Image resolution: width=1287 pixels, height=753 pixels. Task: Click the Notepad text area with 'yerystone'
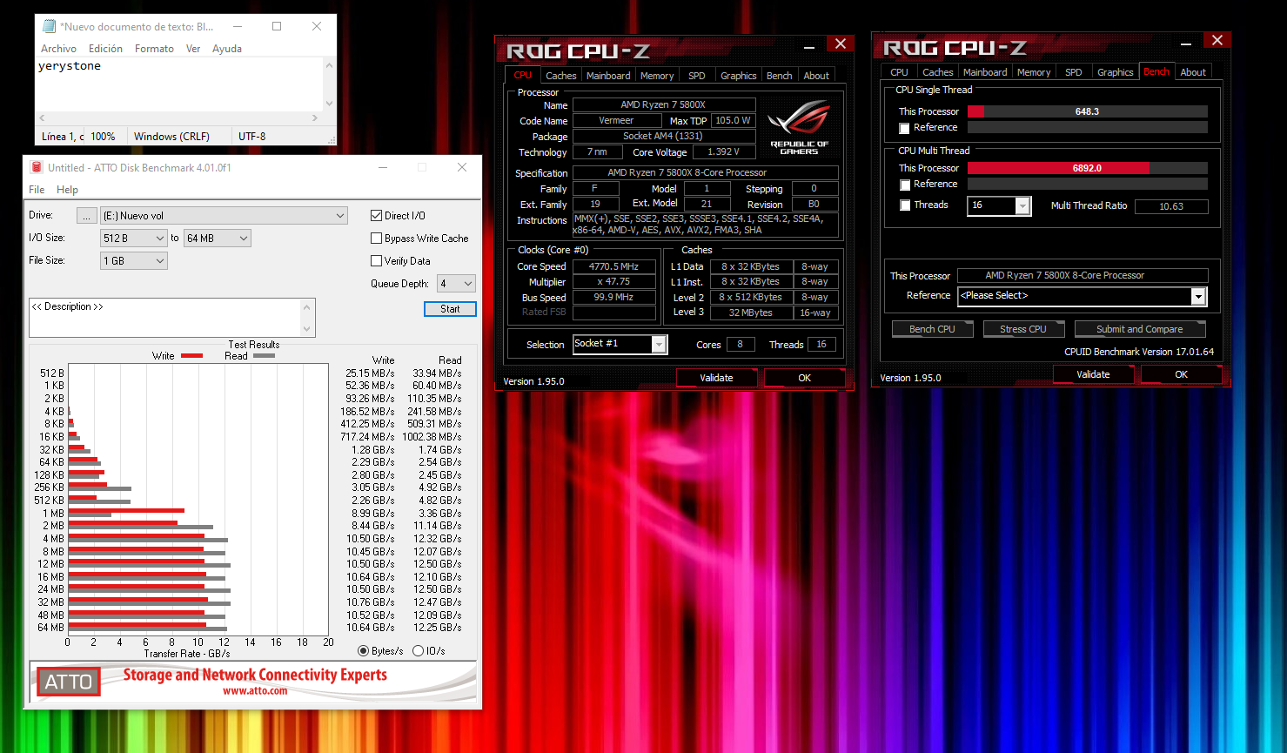point(179,84)
